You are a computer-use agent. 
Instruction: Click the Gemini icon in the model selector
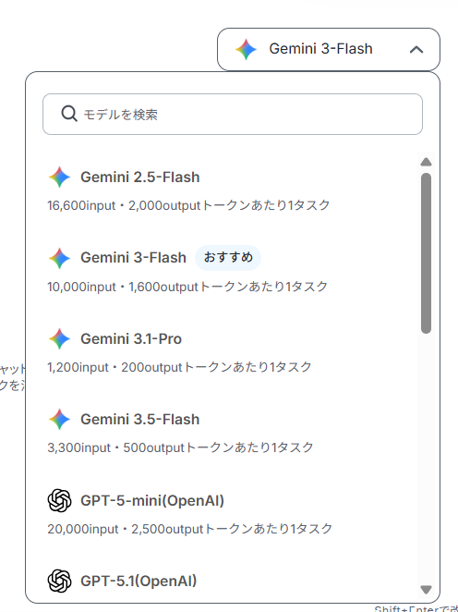(246, 50)
